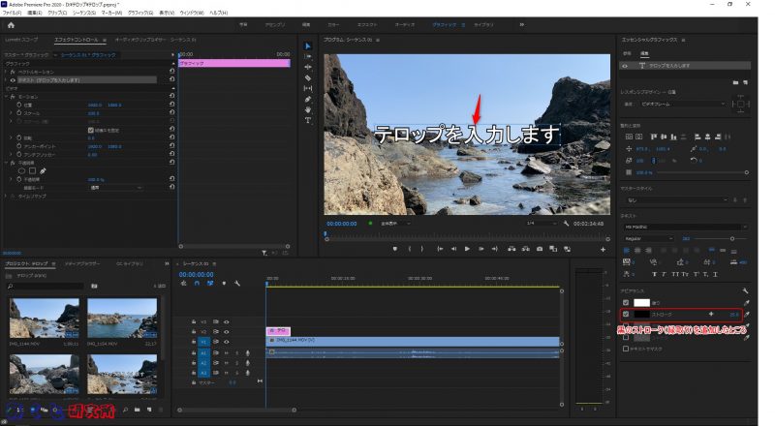Click the Add Marker icon in Program monitor

pyautogui.click(x=395, y=249)
